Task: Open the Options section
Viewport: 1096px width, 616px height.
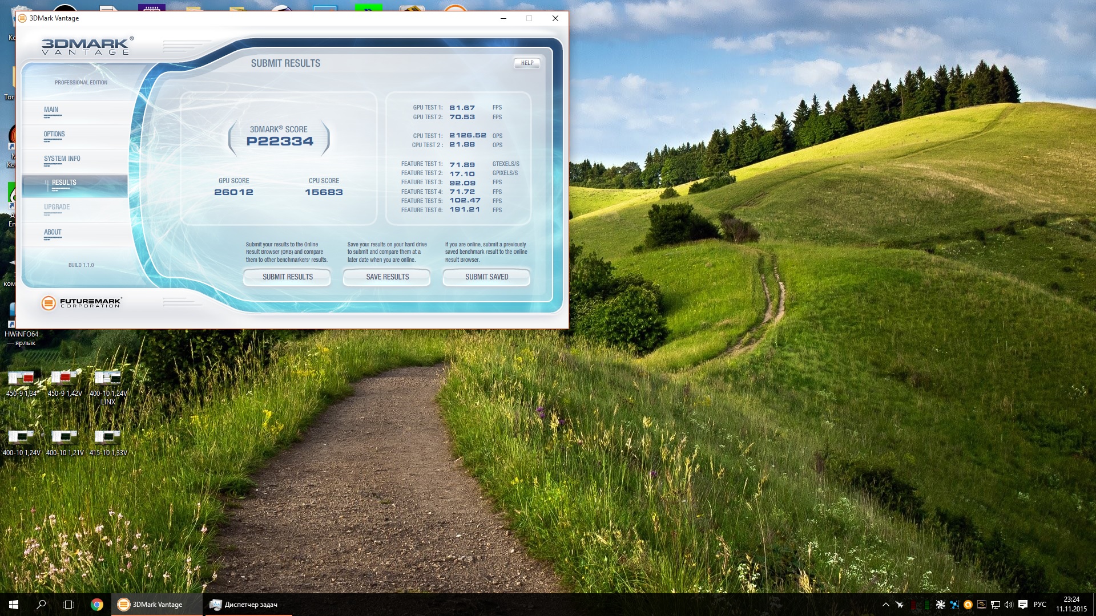Action: [x=54, y=135]
